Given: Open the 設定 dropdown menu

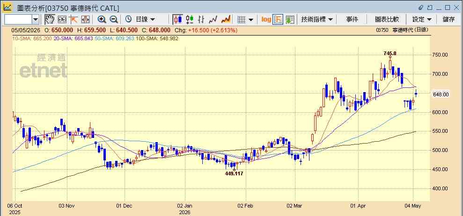Looking at the screenshot, I should coord(422,20).
